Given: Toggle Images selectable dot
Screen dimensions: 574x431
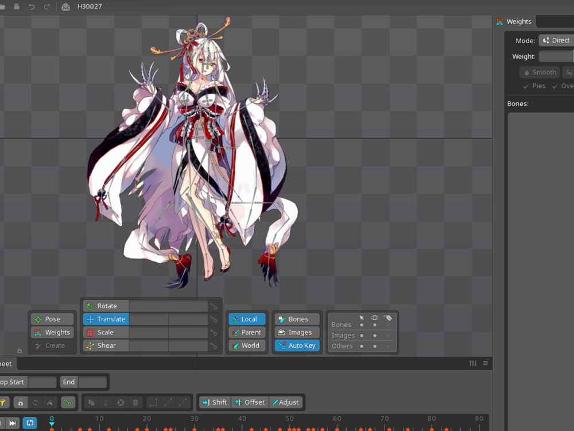Looking at the screenshot, I should pyautogui.click(x=362, y=336).
